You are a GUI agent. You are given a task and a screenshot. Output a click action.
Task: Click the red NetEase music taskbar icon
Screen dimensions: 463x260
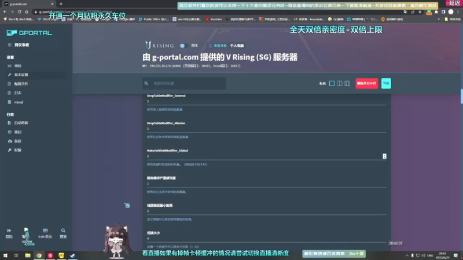point(50,255)
